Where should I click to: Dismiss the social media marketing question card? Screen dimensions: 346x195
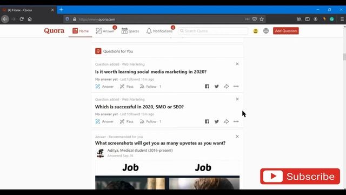coord(237,64)
